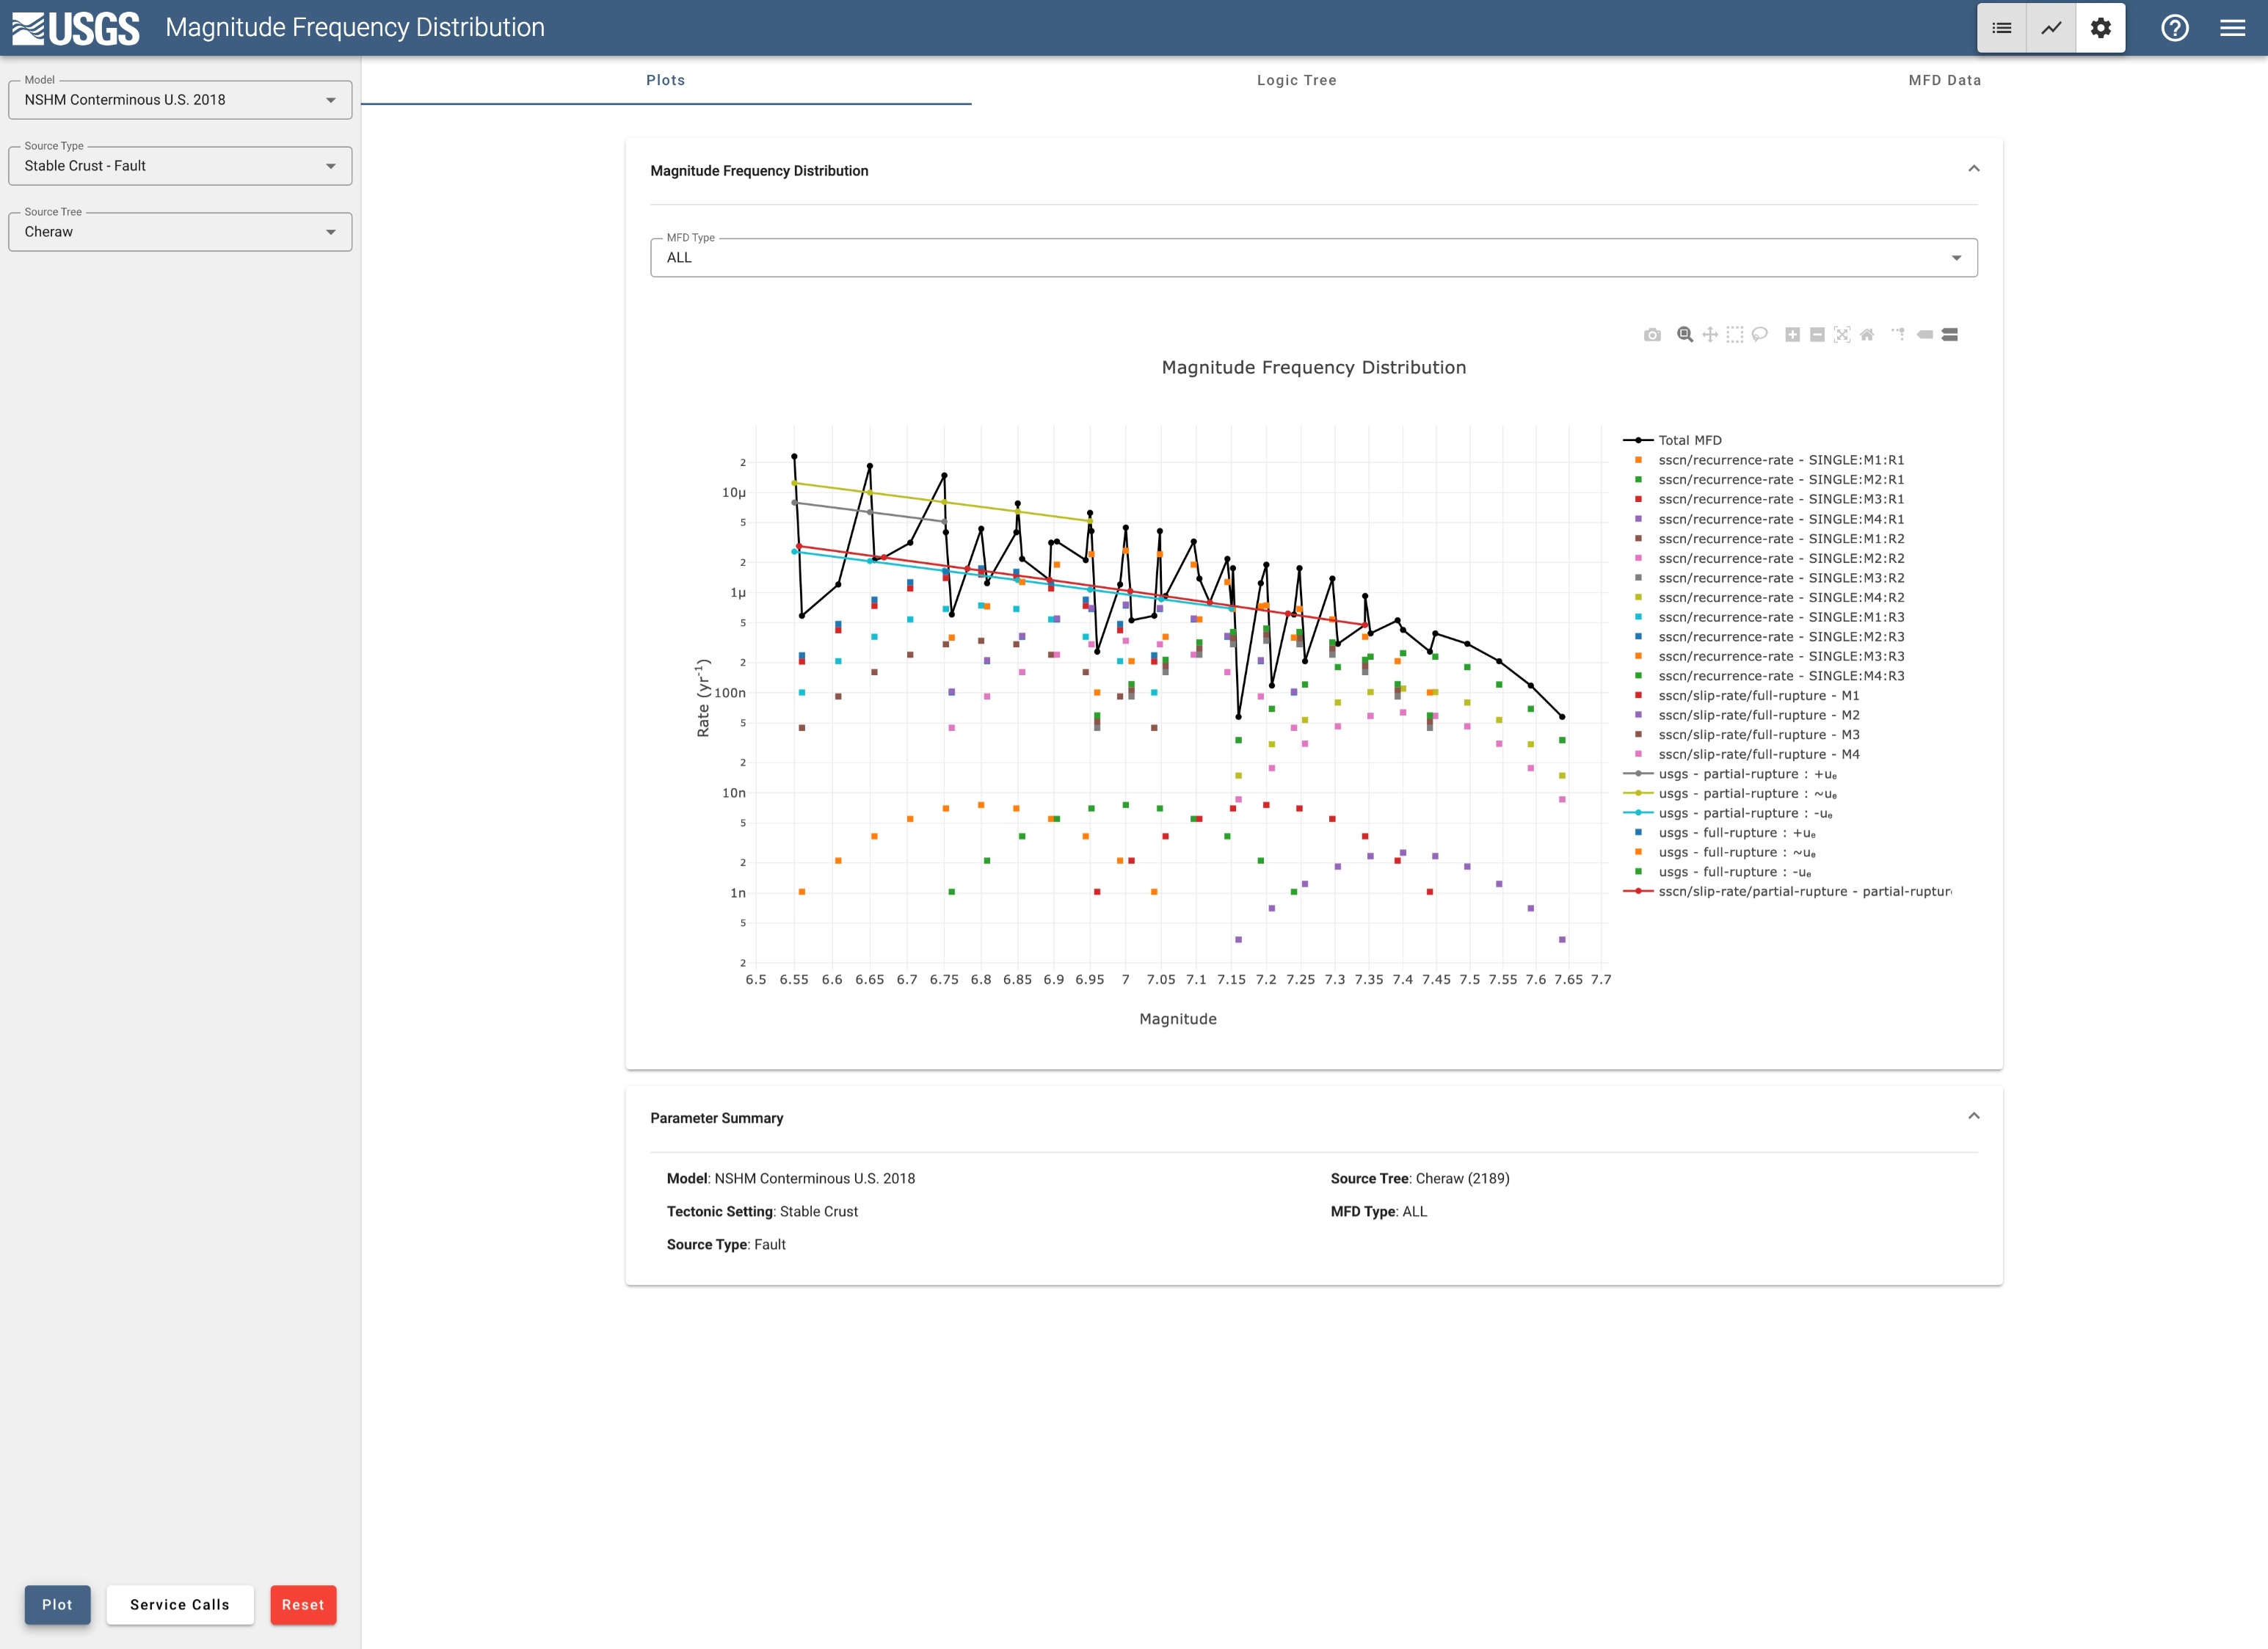
Task: Select the Lasso Select tool in modebar
Action: (x=1760, y=335)
